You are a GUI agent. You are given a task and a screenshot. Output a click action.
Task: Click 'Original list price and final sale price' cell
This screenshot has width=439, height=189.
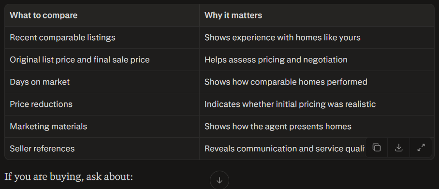tap(102, 59)
